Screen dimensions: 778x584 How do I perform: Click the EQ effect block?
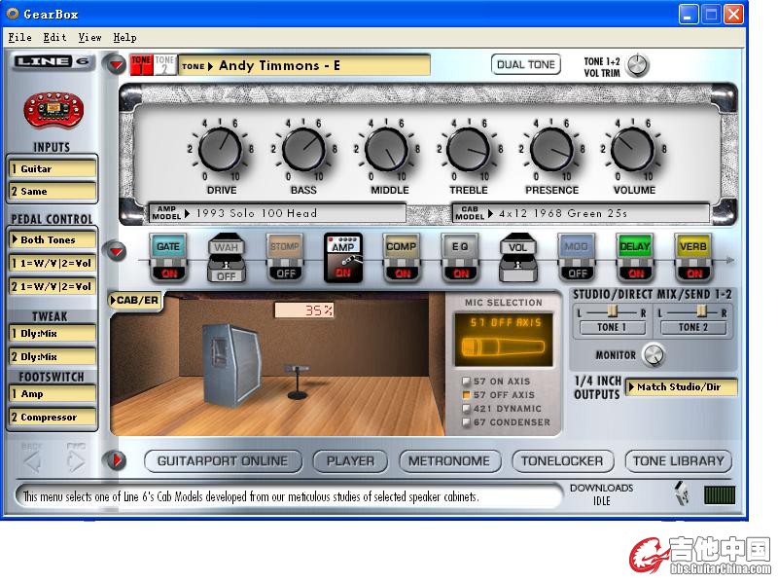[x=459, y=249]
